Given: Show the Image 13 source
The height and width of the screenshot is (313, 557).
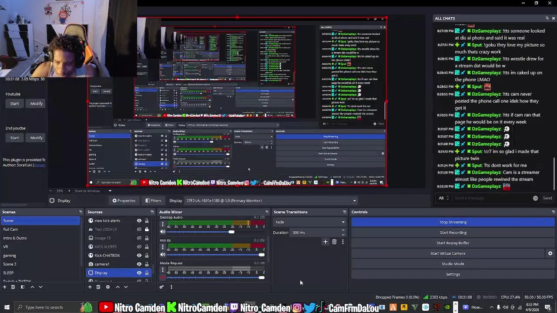Looking at the screenshot, I should point(139,238).
